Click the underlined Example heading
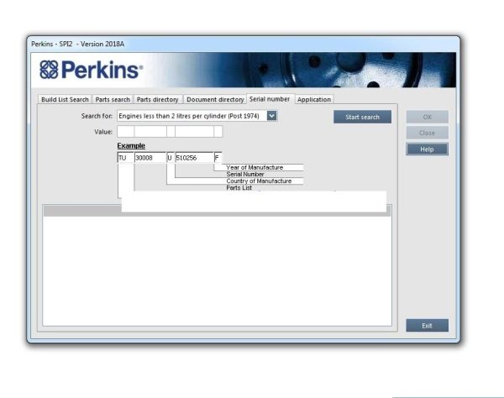Viewport: 504px width, 398px height. [x=131, y=145]
